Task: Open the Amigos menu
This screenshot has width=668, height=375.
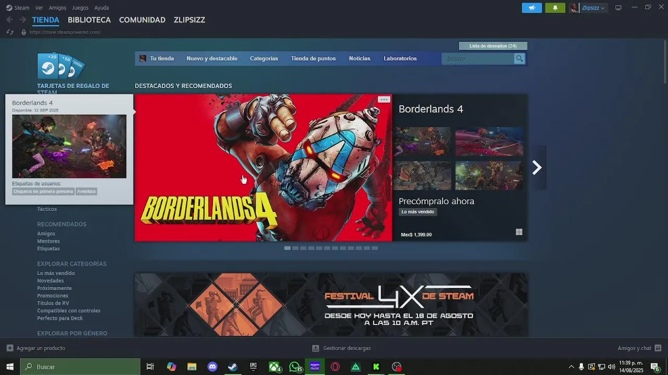Action: pos(57,8)
